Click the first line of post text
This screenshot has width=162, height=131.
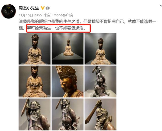(x=87, y=21)
